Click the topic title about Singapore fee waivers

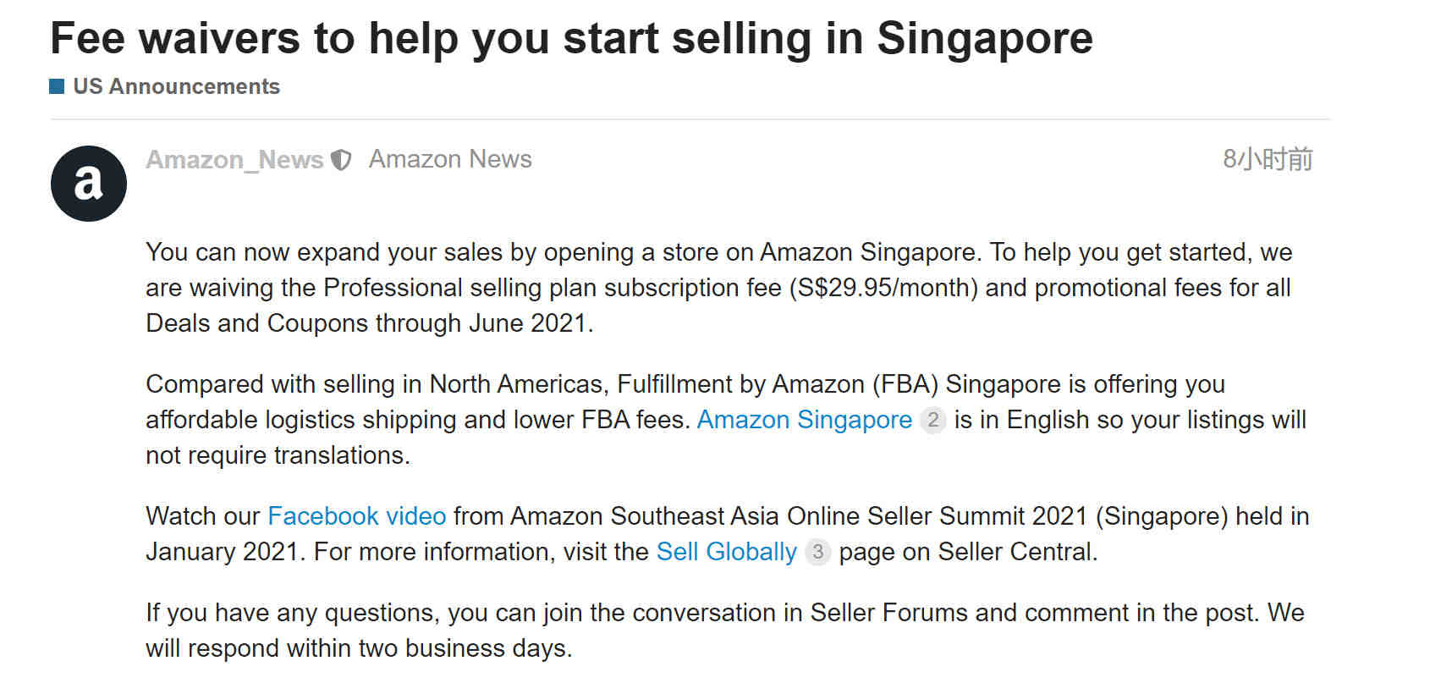(x=571, y=38)
